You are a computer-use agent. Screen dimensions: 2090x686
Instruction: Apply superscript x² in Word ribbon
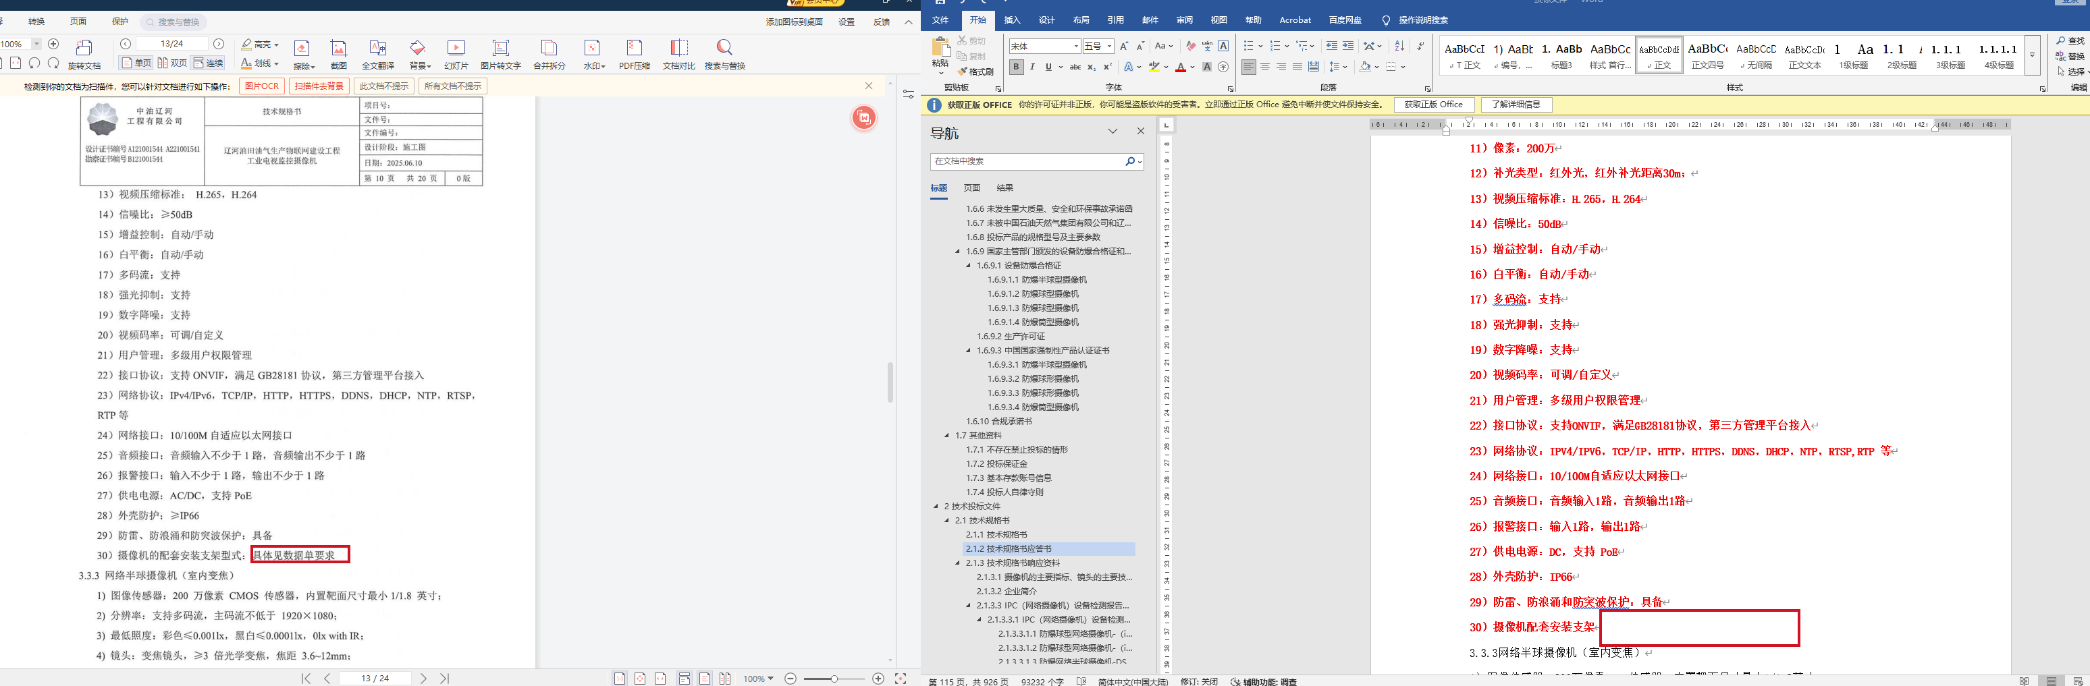click(x=1108, y=67)
